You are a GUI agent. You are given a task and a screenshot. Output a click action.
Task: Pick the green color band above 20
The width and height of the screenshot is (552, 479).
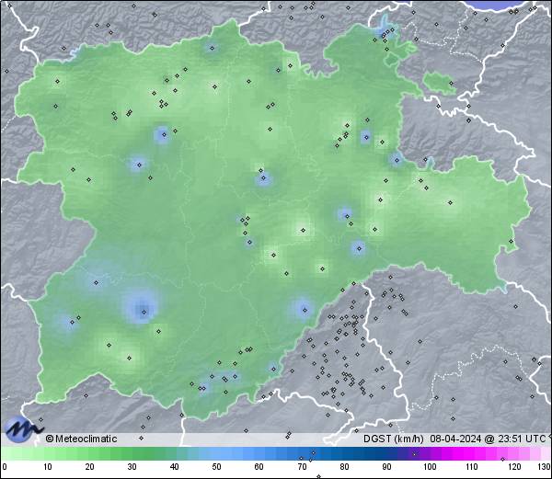point(90,453)
